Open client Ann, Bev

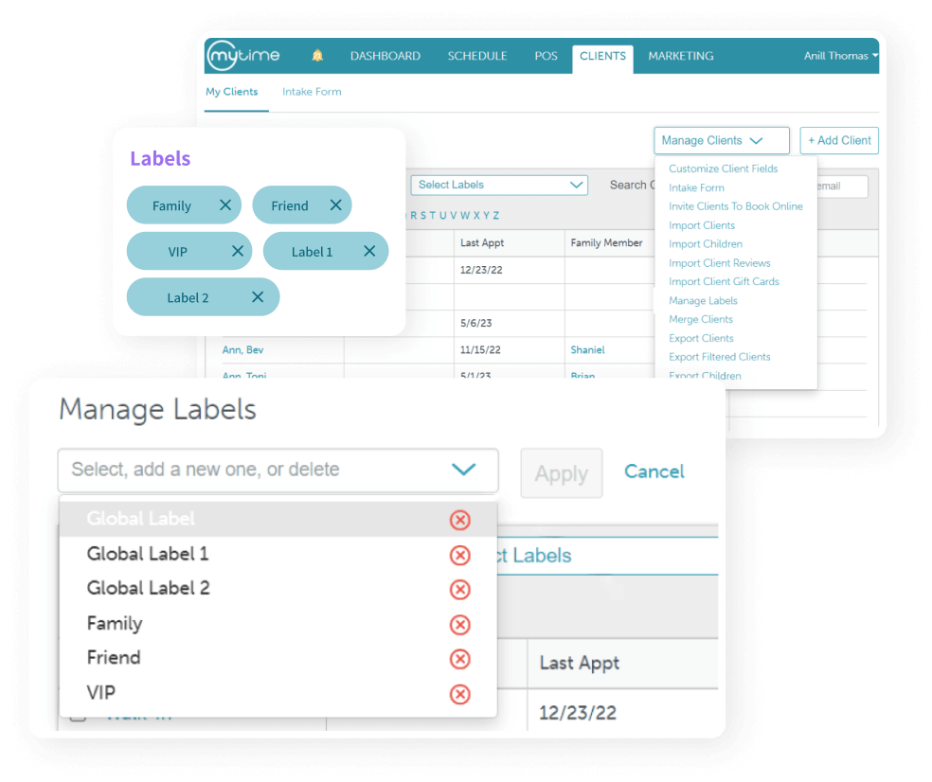pyautogui.click(x=242, y=350)
